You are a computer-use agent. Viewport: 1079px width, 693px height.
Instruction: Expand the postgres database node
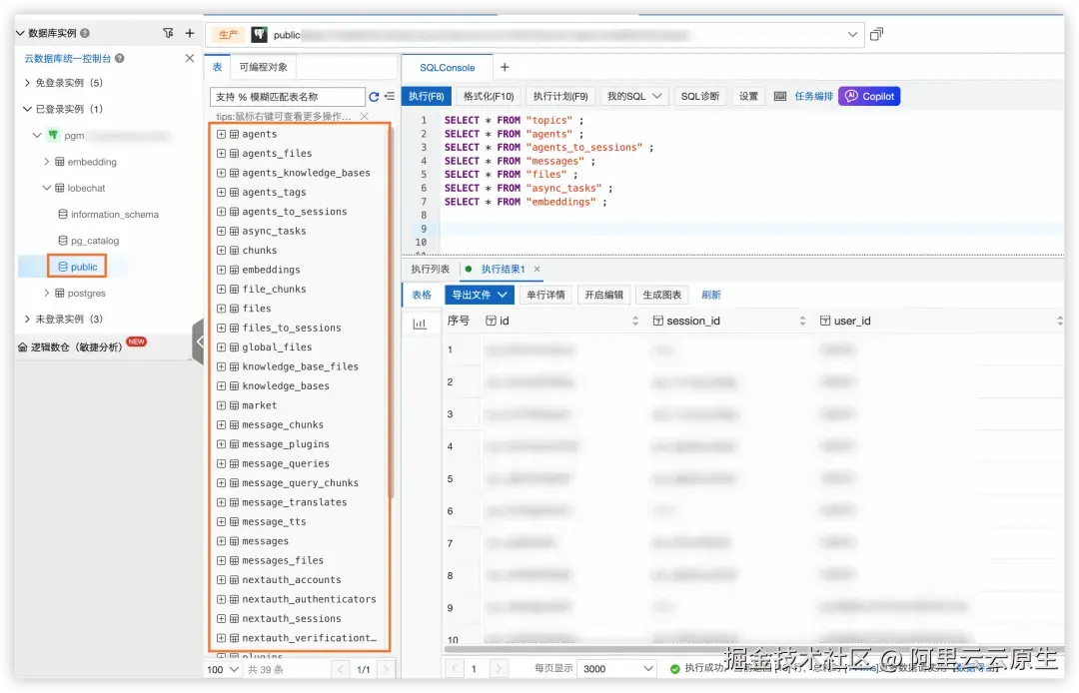(47, 293)
